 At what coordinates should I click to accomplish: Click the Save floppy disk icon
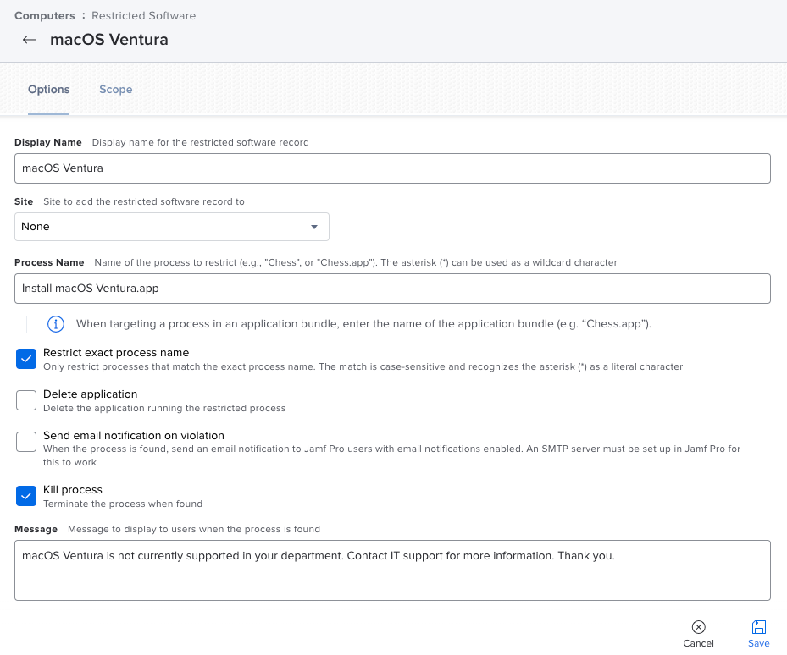[x=758, y=627]
